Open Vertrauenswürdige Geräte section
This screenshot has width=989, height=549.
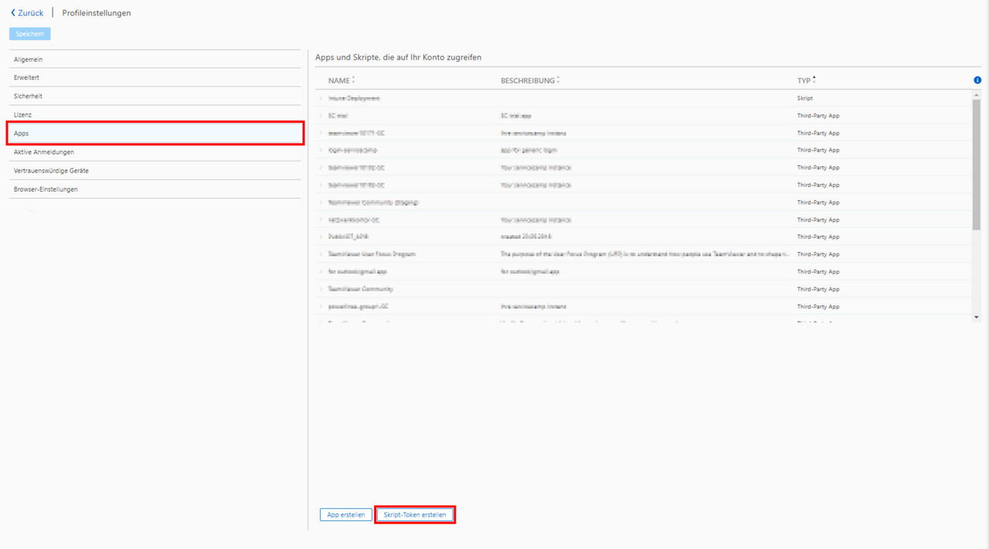pos(155,170)
